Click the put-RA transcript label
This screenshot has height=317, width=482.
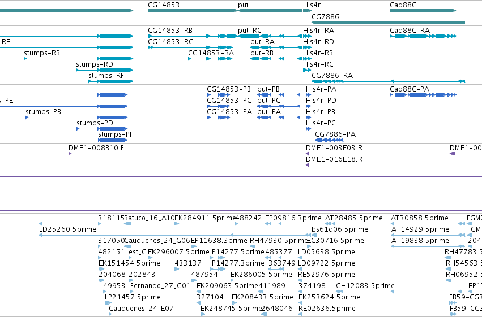pos(262,42)
